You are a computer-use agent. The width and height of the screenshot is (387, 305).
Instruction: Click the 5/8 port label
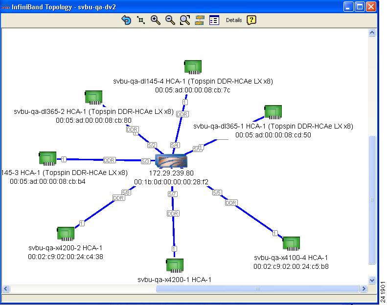126,192
